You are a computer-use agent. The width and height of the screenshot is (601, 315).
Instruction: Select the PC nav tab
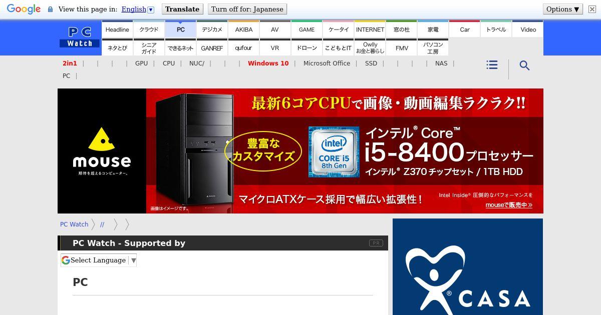click(x=181, y=29)
